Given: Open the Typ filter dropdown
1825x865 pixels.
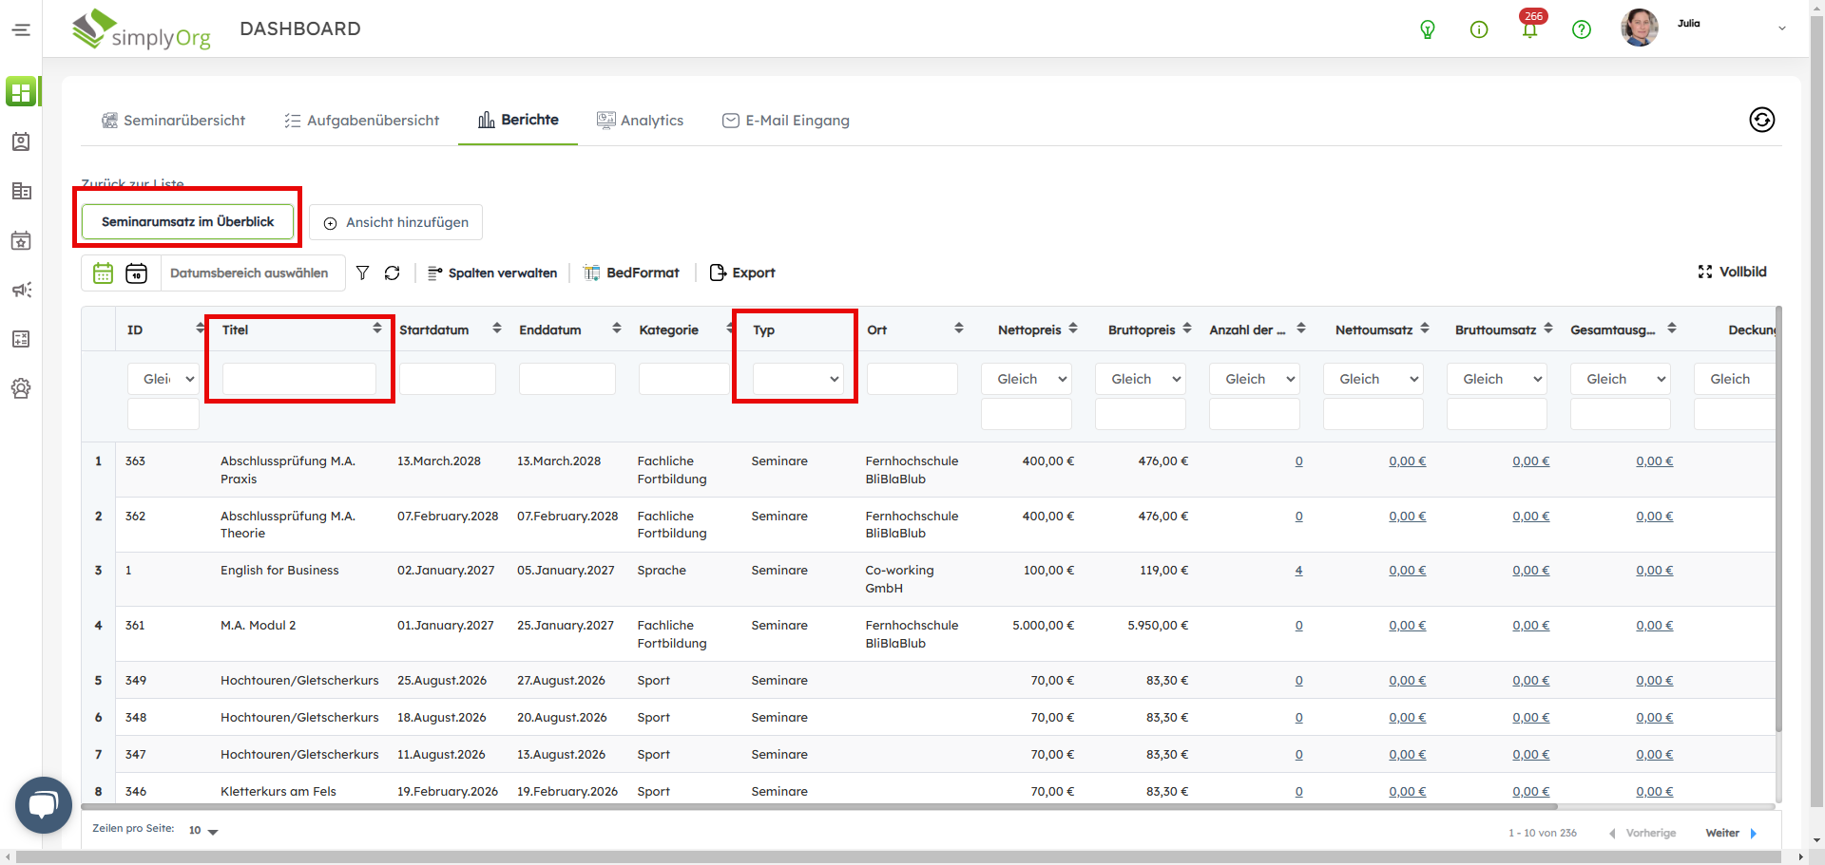Looking at the screenshot, I should point(797,379).
